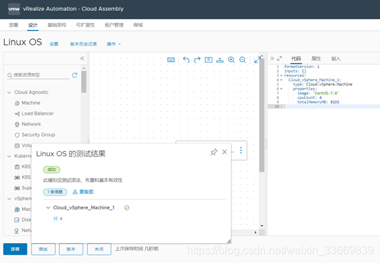Open the canvas node three-dot menu
The height and width of the screenshot is (263, 380).
[x=241, y=150]
